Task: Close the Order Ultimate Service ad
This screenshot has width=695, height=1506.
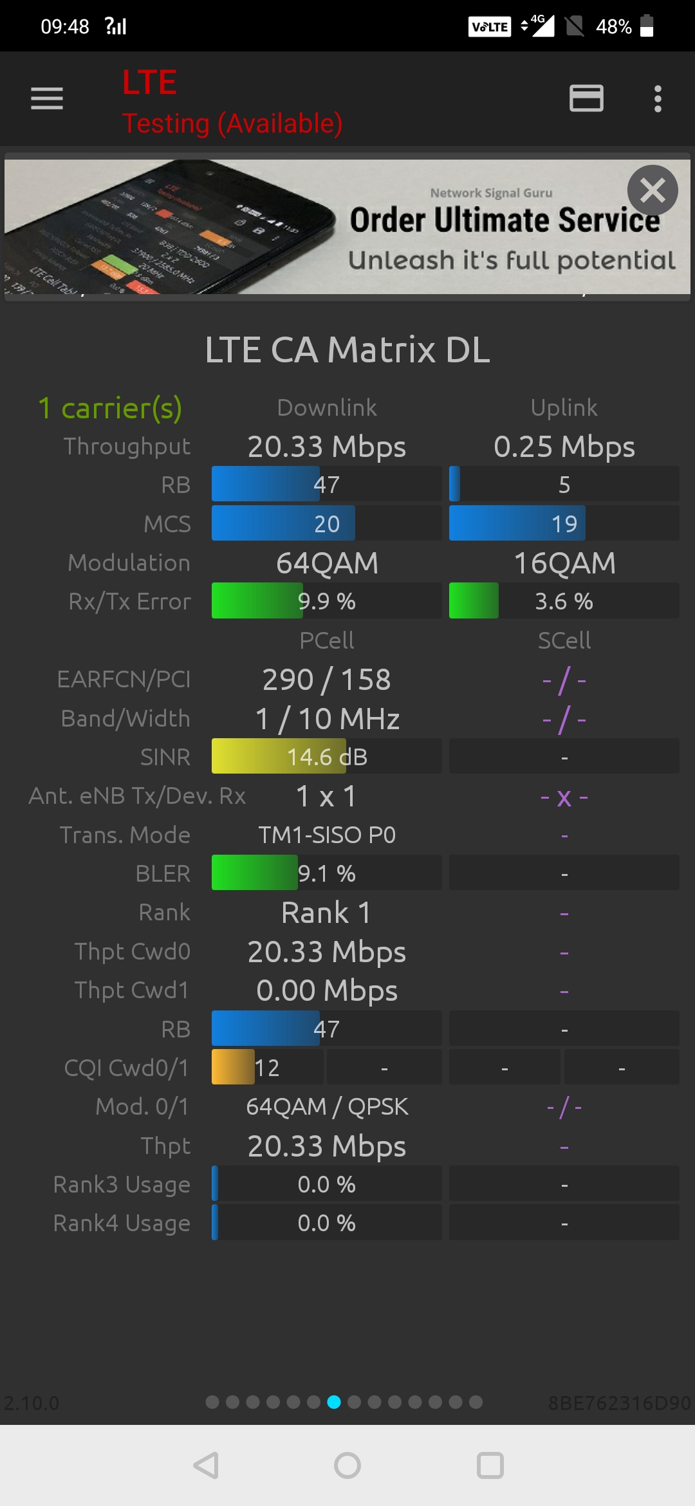Action: (653, 191)
